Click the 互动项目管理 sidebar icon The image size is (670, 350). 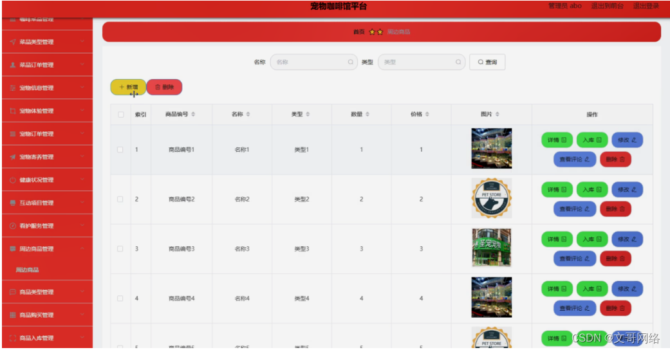pyautogui.click(x=13, y=203)
